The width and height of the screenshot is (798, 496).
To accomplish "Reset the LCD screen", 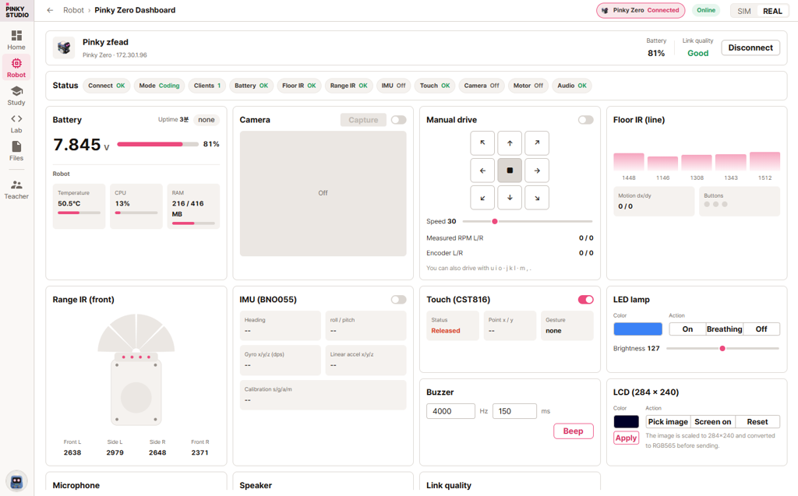I will [x=757, y=422].
